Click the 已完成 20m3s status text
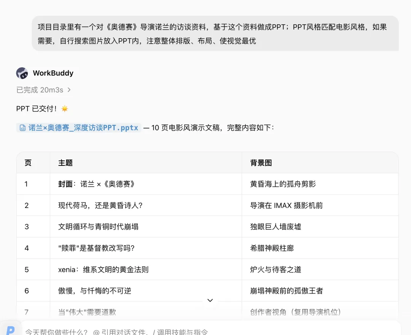Viewport: 411px width, 335px height. 40,90
